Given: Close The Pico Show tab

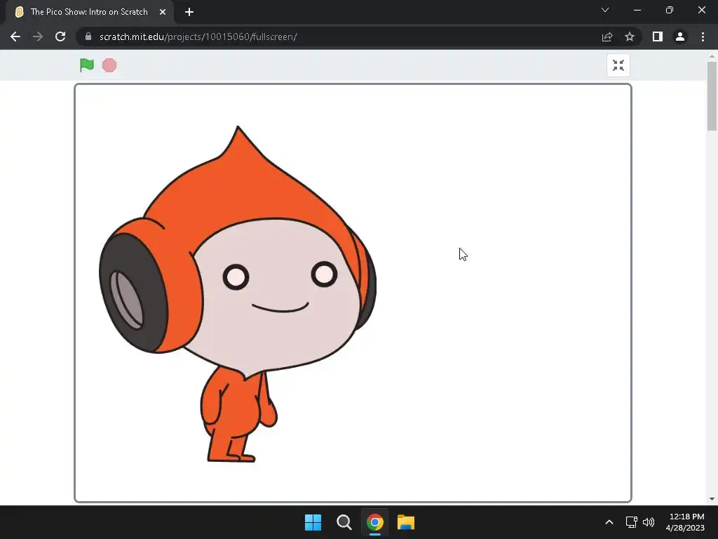Looking at the screenshot, I should click(163, 12).
